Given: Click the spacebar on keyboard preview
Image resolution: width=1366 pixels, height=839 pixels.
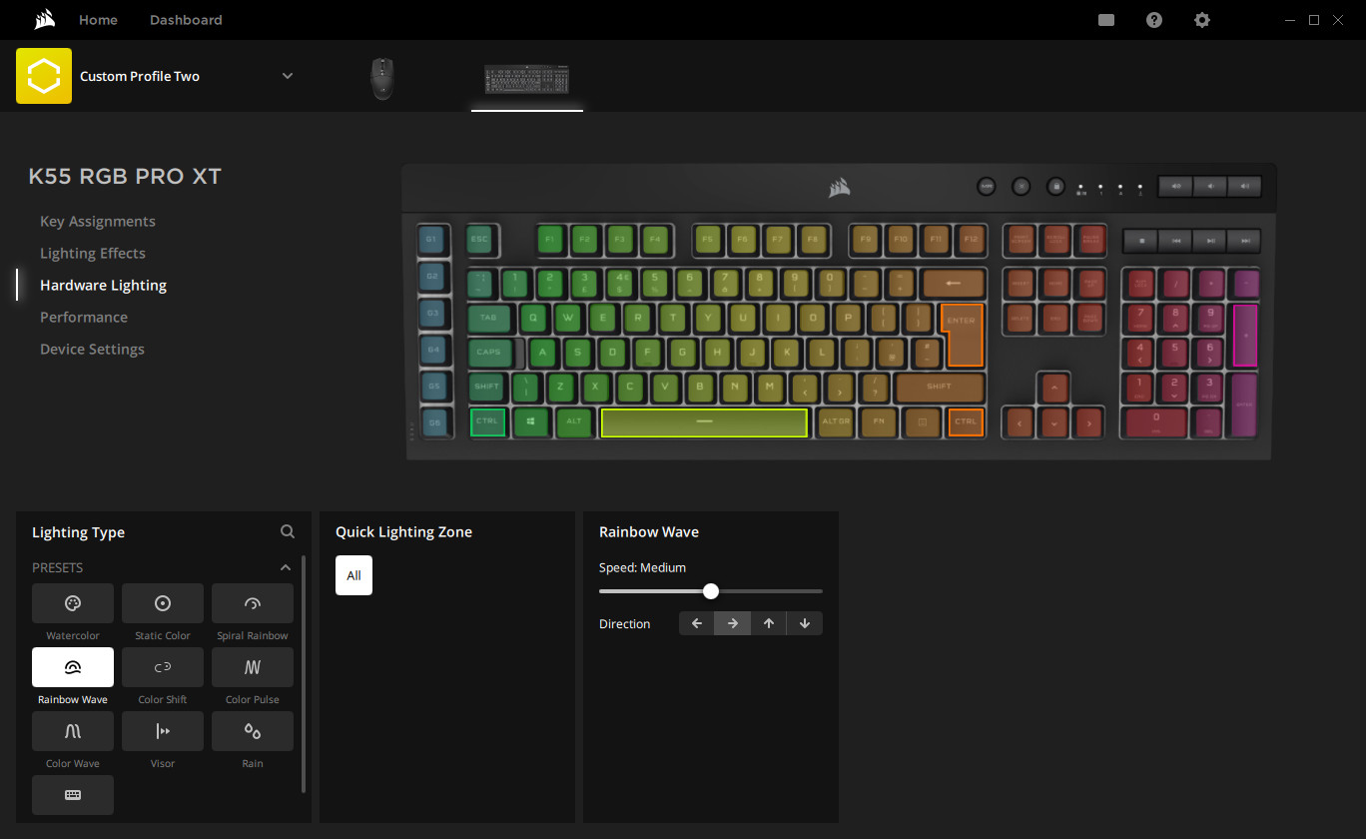Looking at the screenshot, I should tap(704, 422).
